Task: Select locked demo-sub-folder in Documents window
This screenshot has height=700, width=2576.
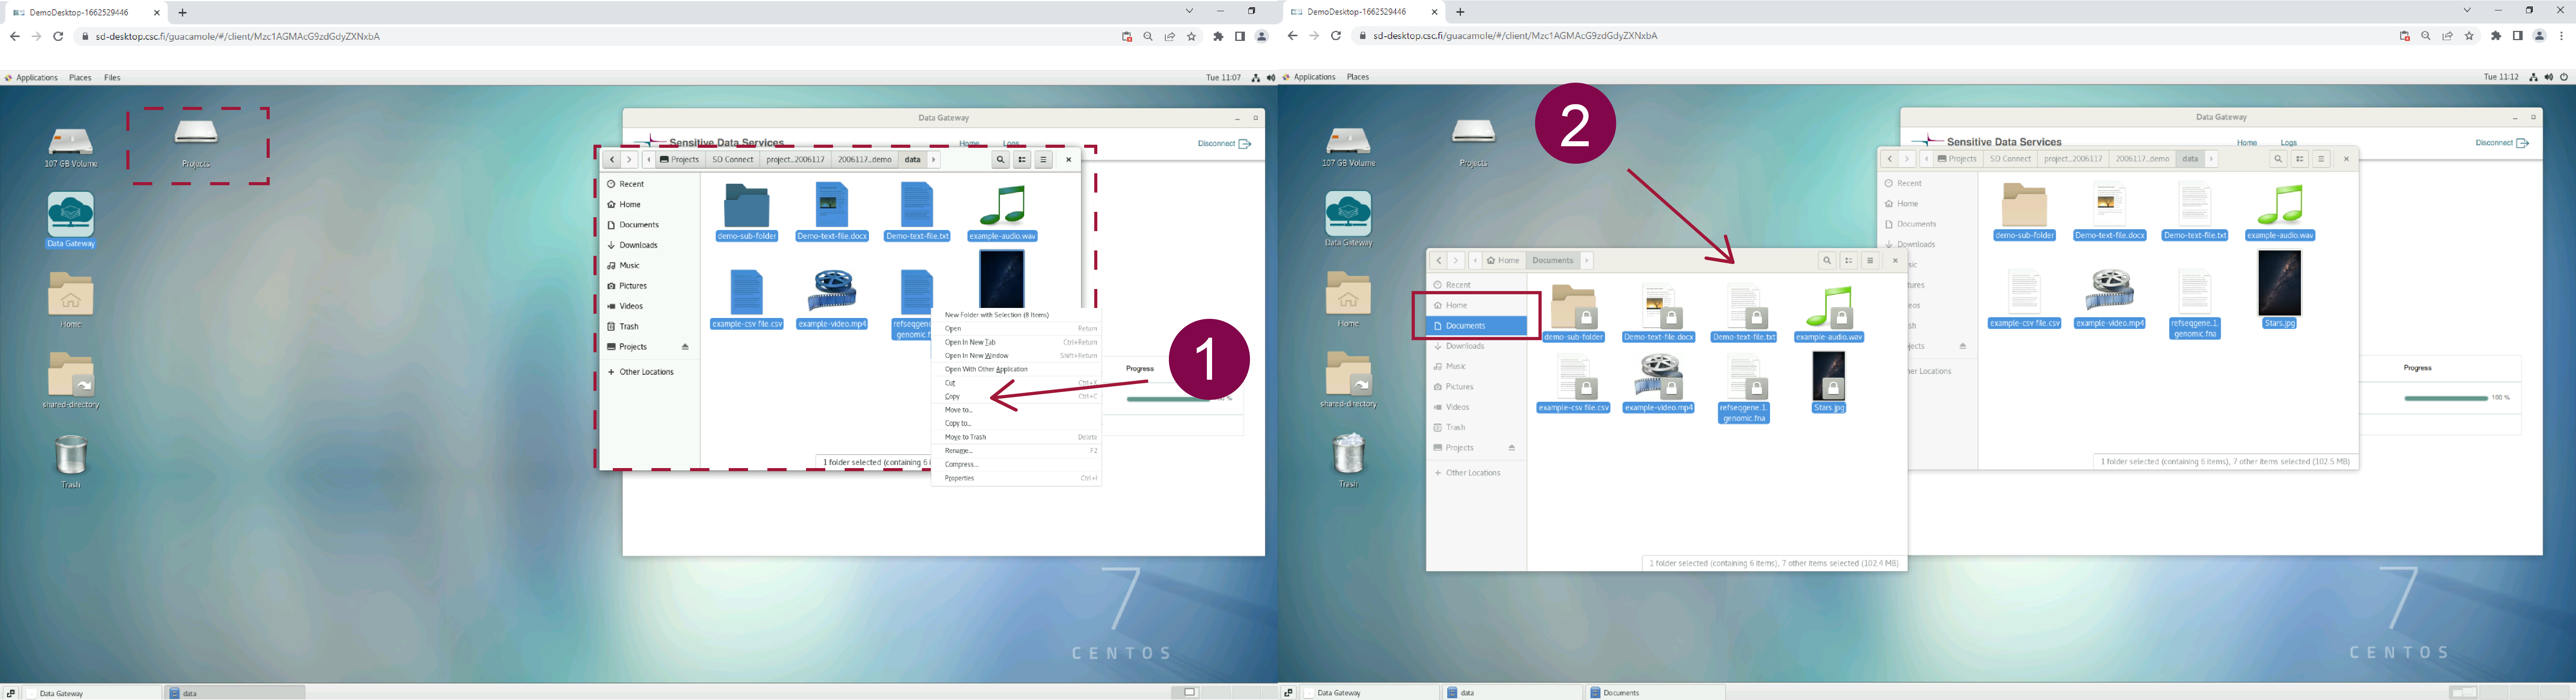Action: click(1574, 314)
